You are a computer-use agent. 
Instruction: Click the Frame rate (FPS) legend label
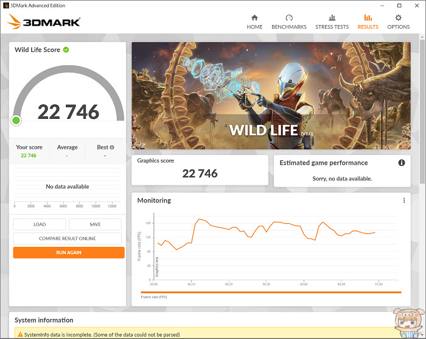click(x=154, y=297)
